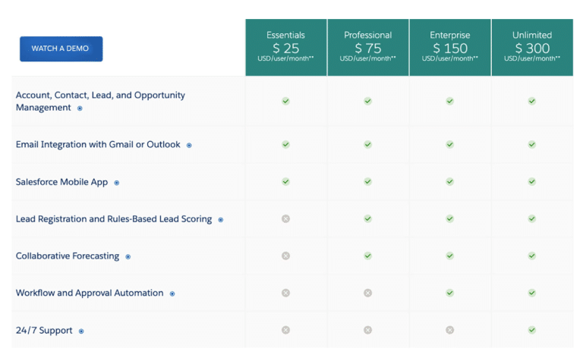This screenshot has height=361, width=583.
Task: Click Essentials checkmark for Salesforce Mobile App
Action: [285, 181]
